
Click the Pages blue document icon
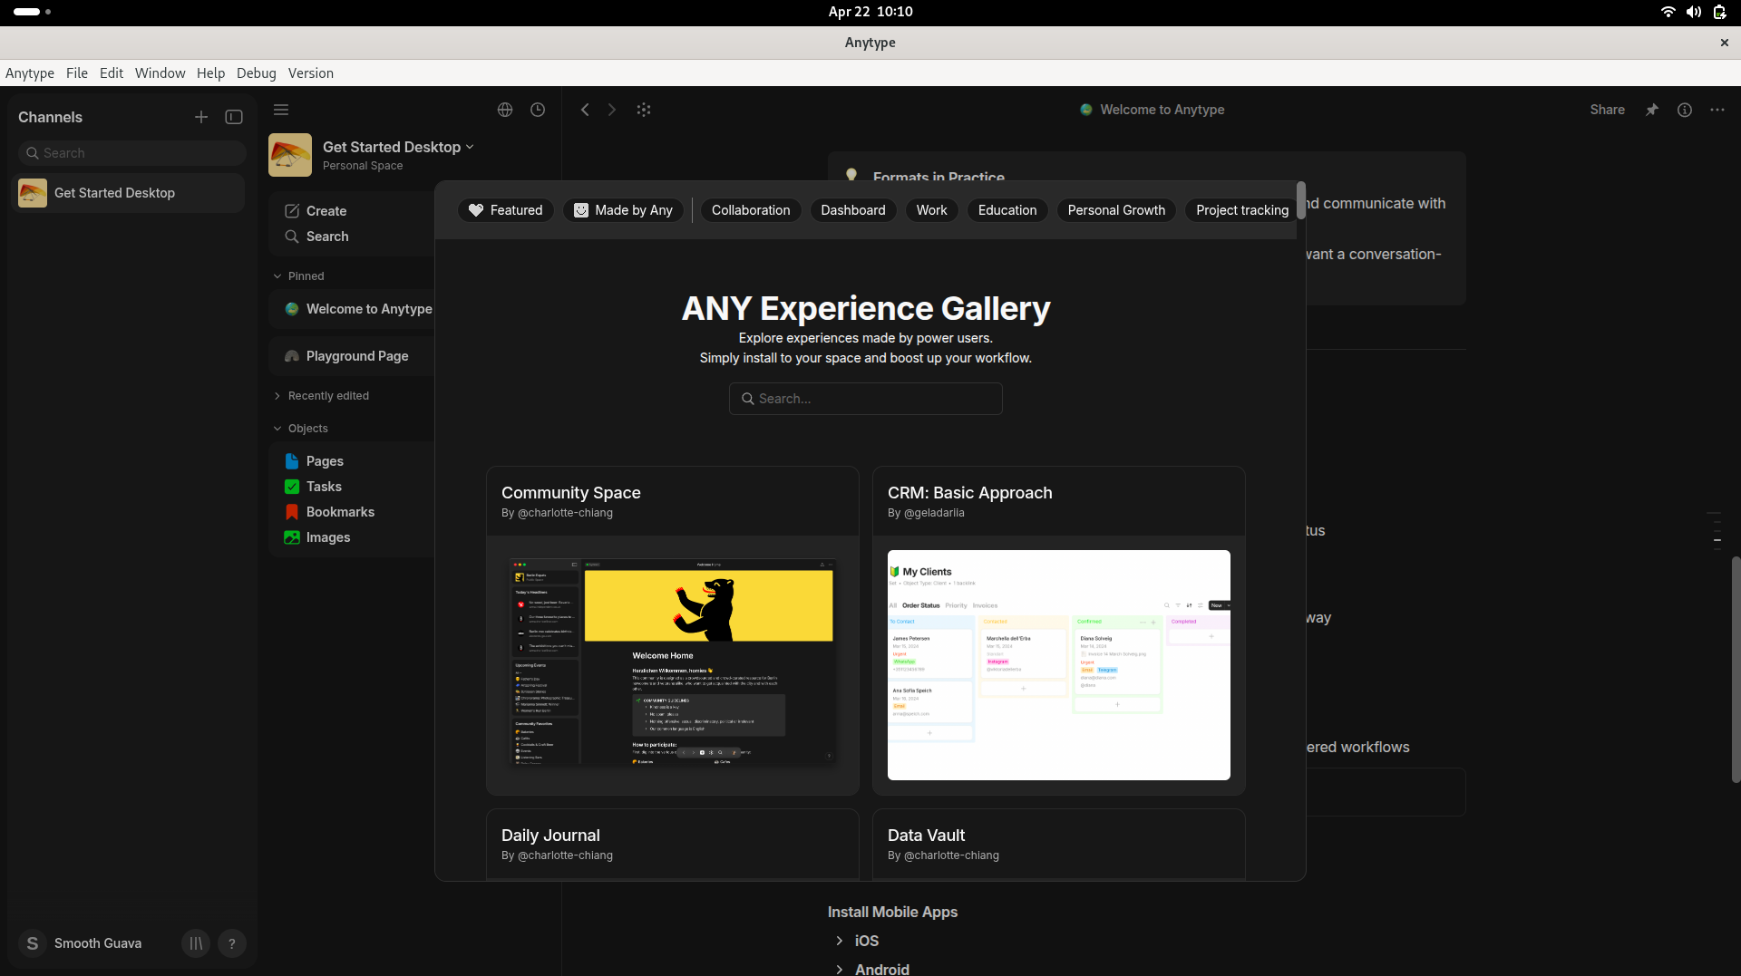coord(292,461)
